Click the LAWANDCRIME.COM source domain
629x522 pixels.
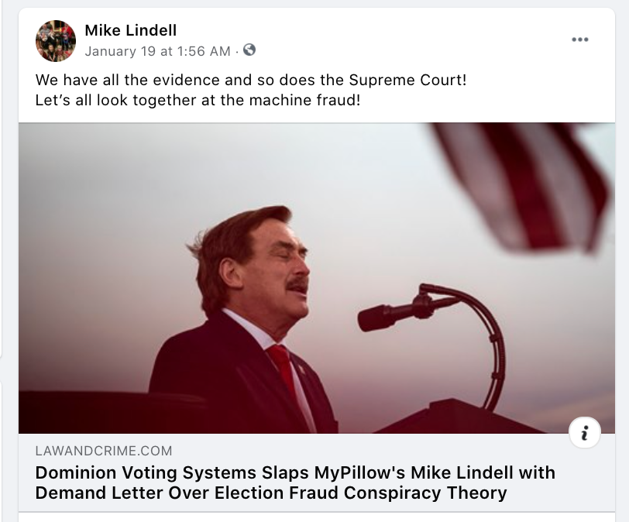pyautogui.click(x=103, y=451)
